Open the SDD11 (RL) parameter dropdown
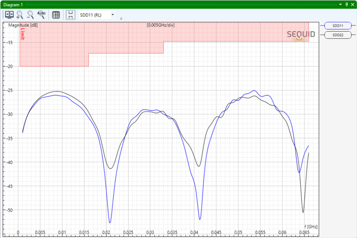Screen dimensions: 357x238 (x=113, y=15)
